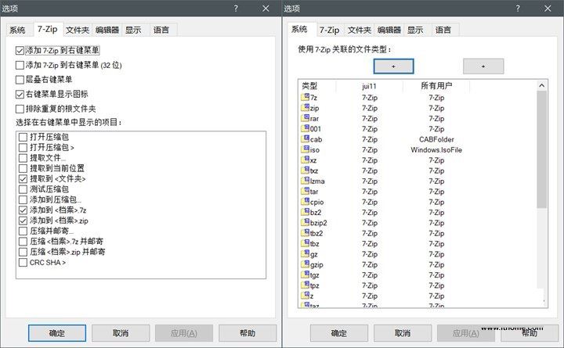The image size is (564, 348).
Task: Click 确定 button in right dialog
Action: tap(339, 333)
